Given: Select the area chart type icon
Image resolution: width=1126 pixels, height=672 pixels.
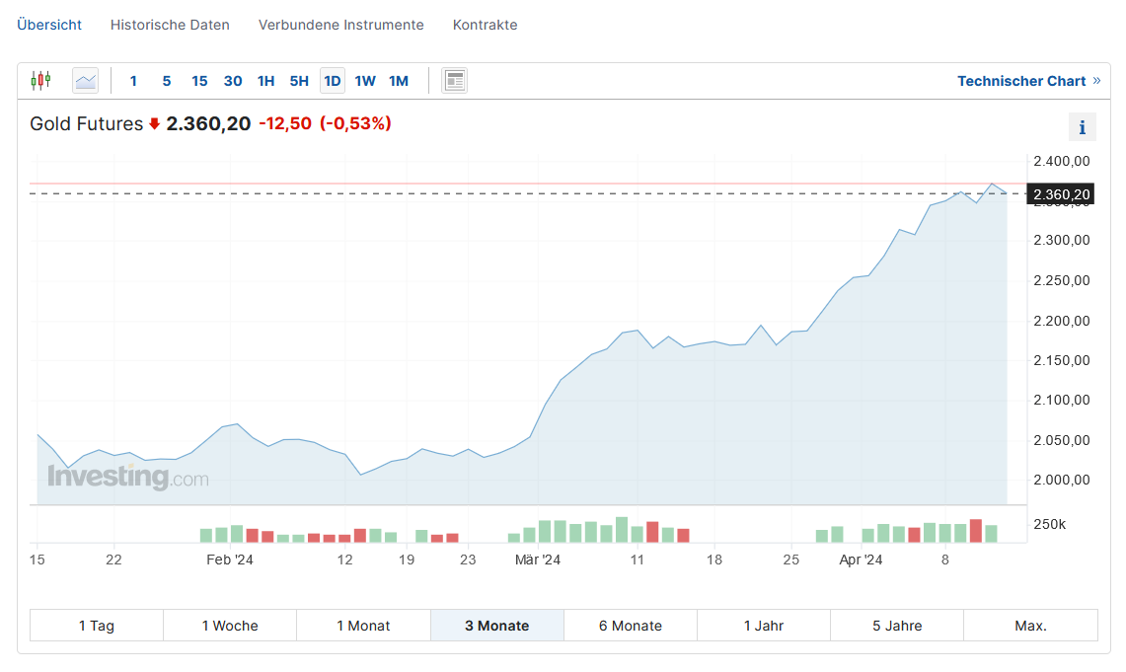Looking at the screenshot, I should 86,81.
